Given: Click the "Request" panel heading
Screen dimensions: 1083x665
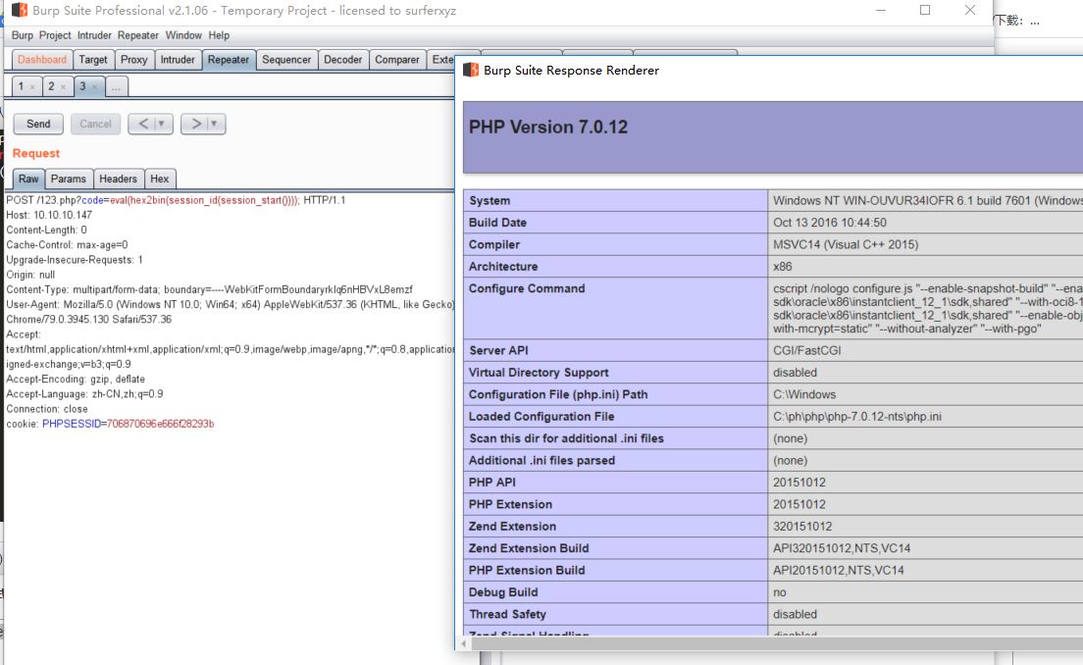Looking at the screenshot, I should tap(36, 153).
